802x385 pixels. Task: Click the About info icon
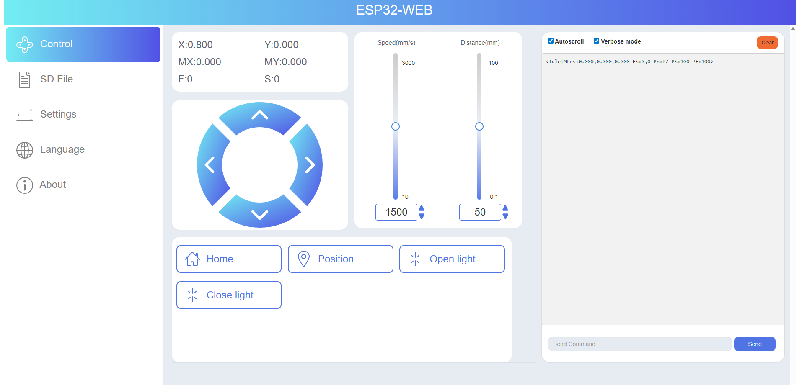25,185
